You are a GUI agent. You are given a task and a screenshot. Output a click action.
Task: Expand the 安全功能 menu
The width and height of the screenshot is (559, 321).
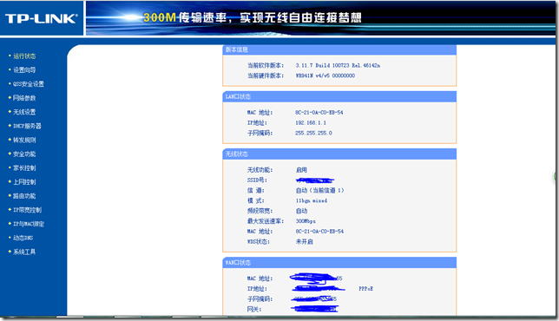(24, 154)
